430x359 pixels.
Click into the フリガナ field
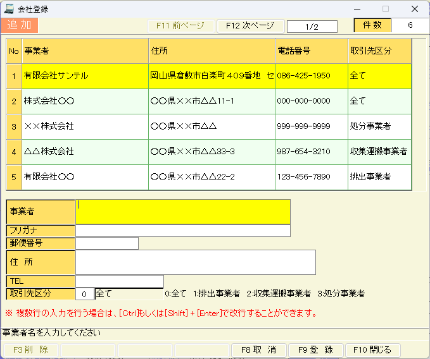coord(182,231)
